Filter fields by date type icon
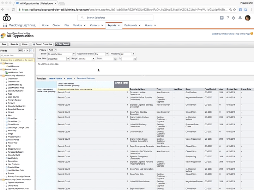The height and width of the screenshot is (190, 254). point(31,50)
